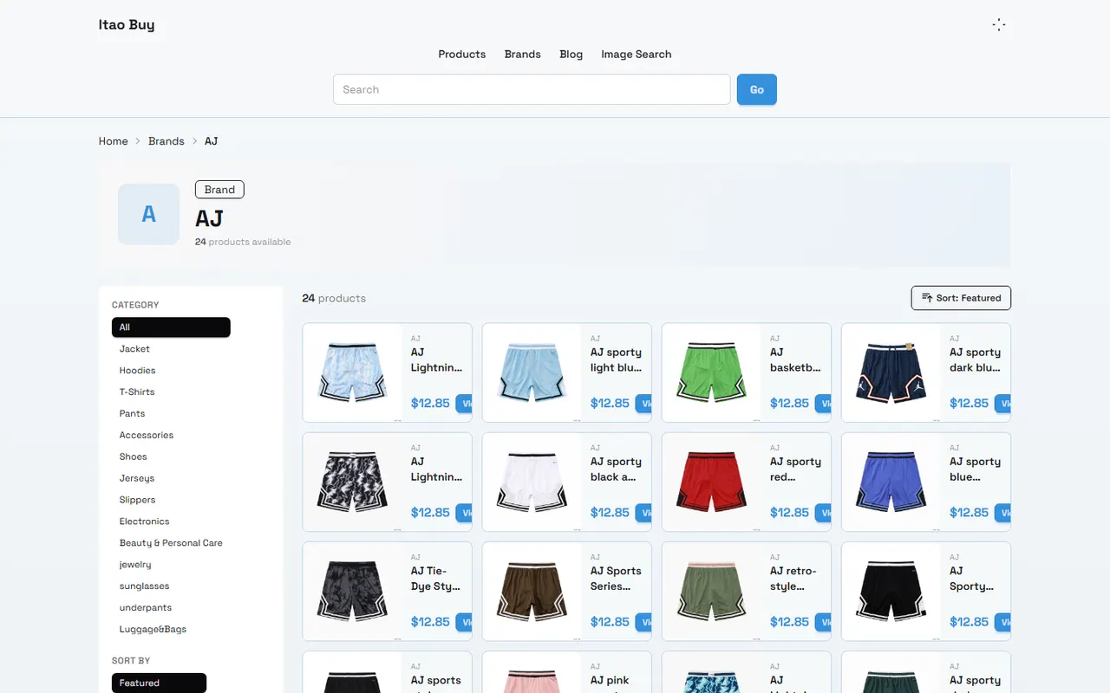The height and width of the screenshot is (693, 1110).
Task: Open the Sort: Featured dropdown
Action: (x=961, y=298)
